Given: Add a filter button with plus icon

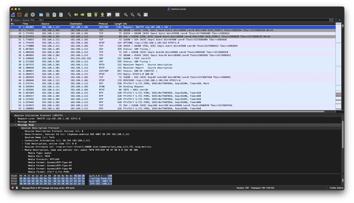Looking at the screenshot, I should (x=339, y=20).
